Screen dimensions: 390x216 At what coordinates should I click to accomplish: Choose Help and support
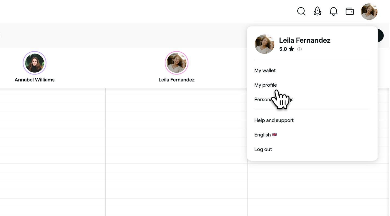(x=274, y=120)
